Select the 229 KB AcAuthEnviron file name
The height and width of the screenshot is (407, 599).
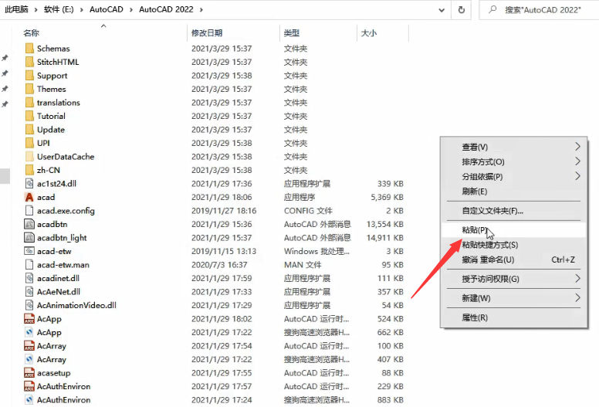[x=64, y=386]
